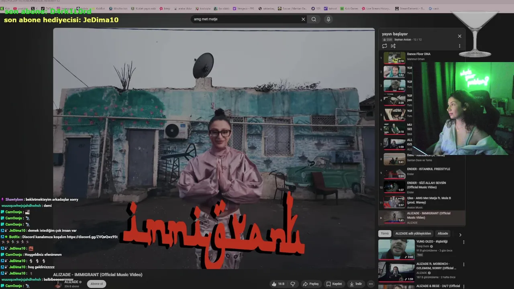This screenshot has width=514, height=289.
Task: Open the Discord link in BotRix chat message
Action: click(x=92, y=237)
